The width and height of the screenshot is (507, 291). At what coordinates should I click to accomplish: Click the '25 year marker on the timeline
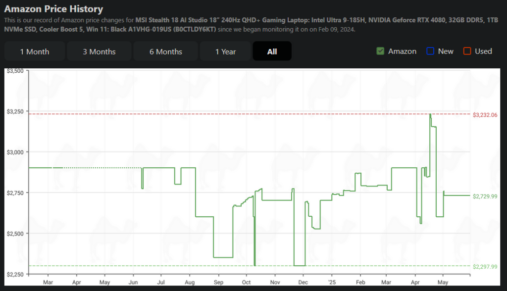pyautogui.click(x=331, y=283)
